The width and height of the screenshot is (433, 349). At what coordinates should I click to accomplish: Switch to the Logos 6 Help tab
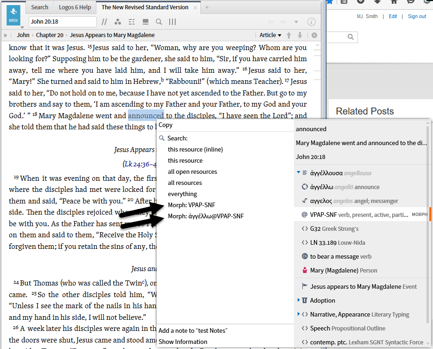tap(75, 7)
